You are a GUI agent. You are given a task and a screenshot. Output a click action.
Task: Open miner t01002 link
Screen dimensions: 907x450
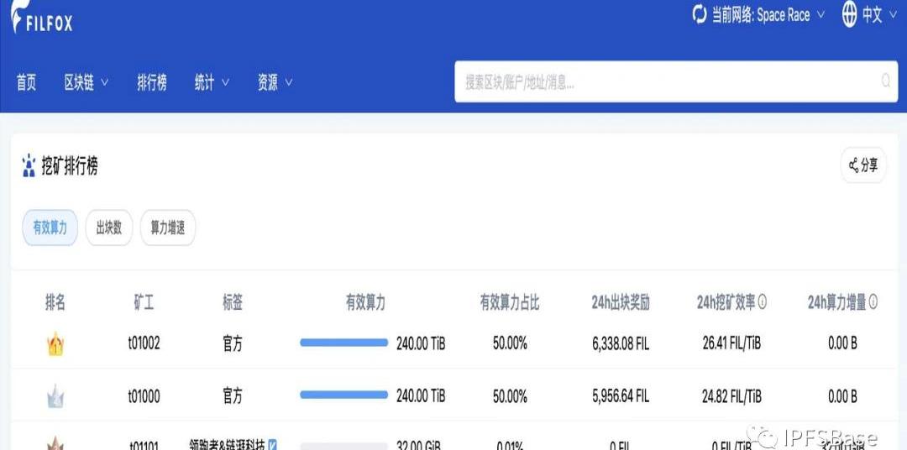[144, 344]
